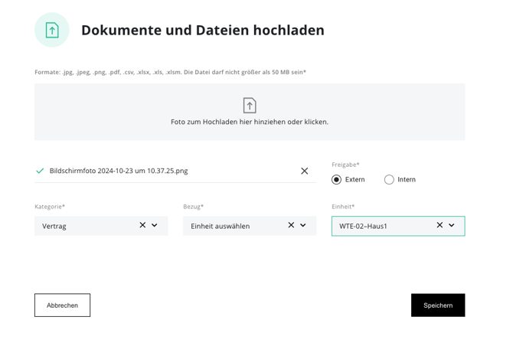Clear the Kategorie selection with X icon
This screenshot has height=356, width=513.
click(142, 225)
